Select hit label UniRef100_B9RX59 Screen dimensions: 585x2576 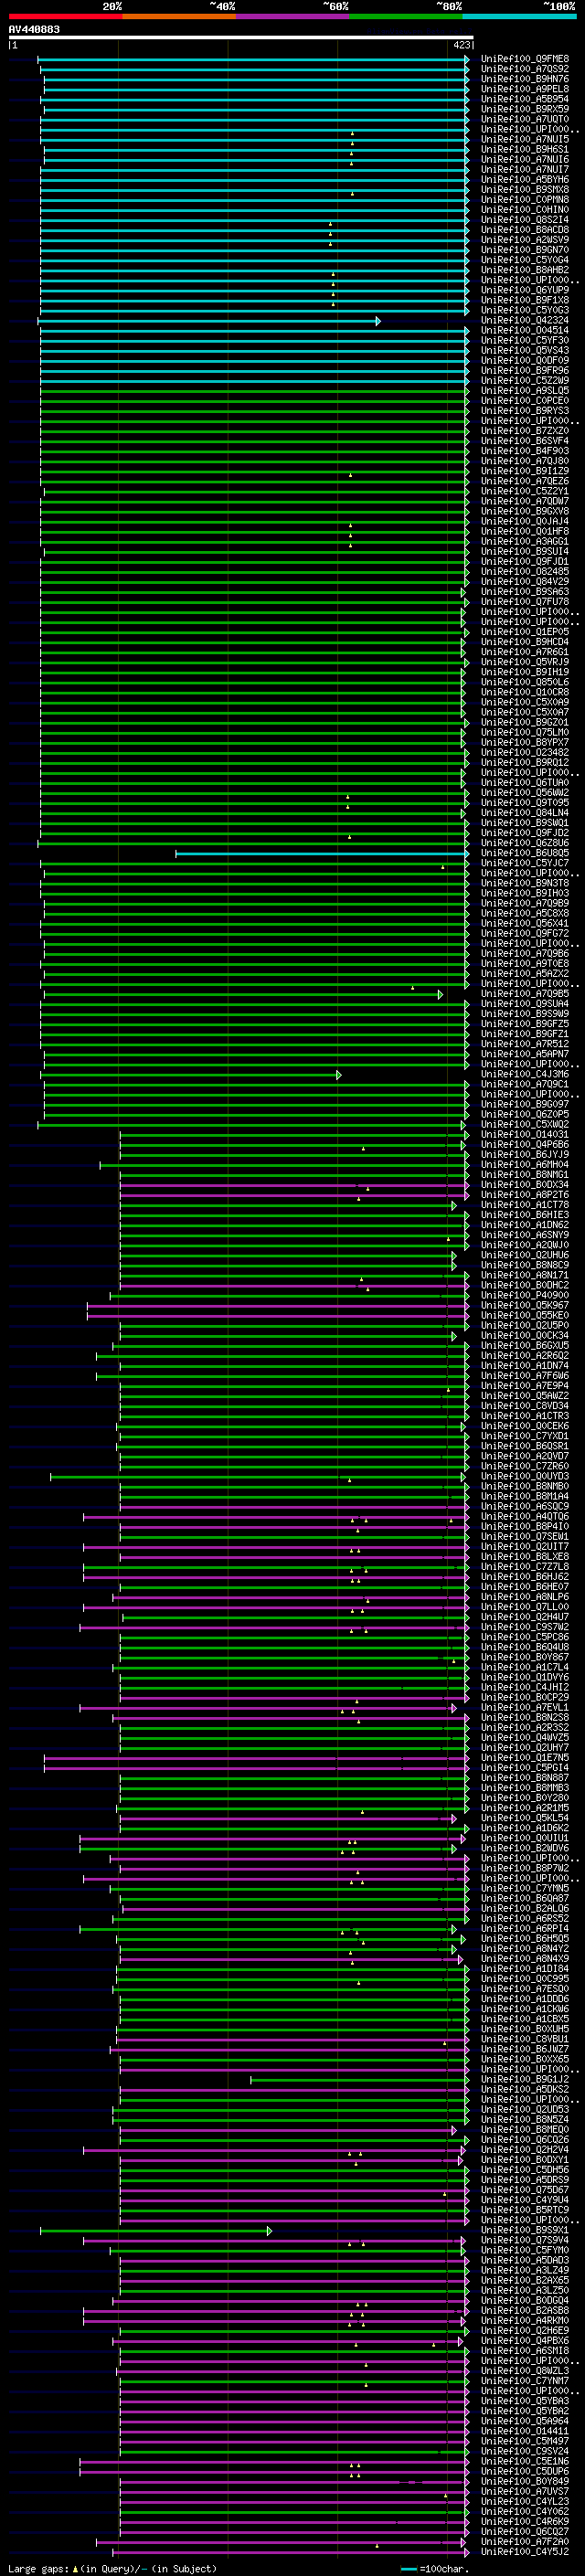click(525, 109)
